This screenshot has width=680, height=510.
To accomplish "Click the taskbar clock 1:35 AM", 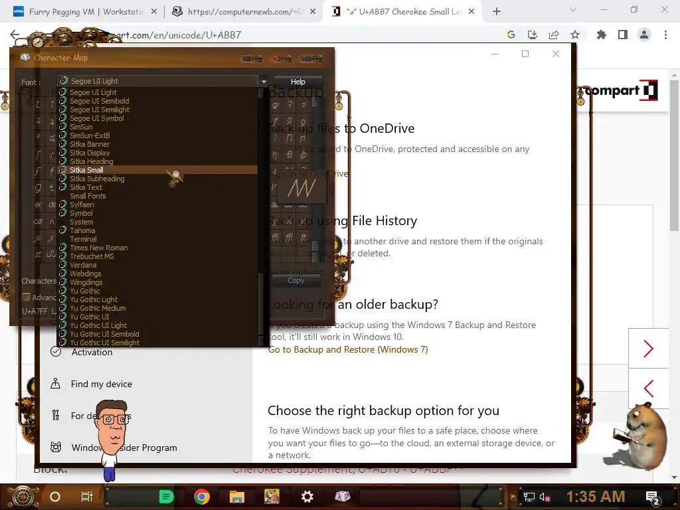I will (596, 497).
